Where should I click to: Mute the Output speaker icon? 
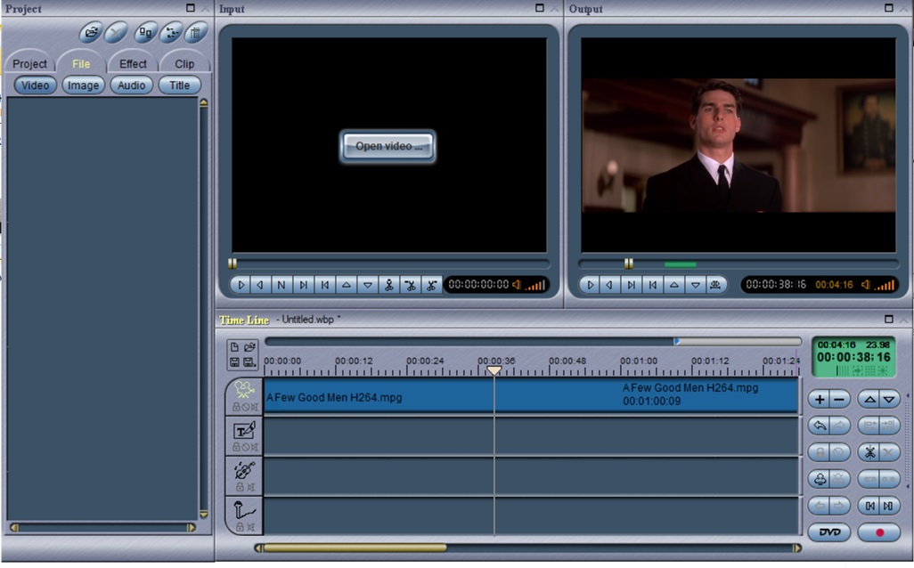866,284
